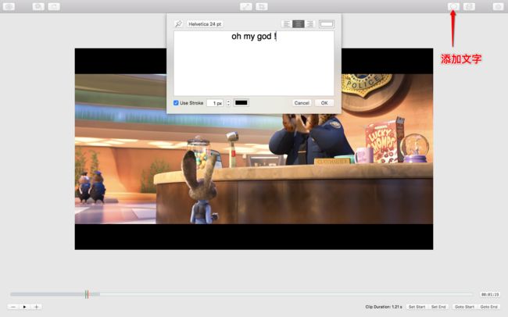The height and width of the screenshot is (317, 508).
Task: Cancel the text dialog
Action: pos(302,103)
